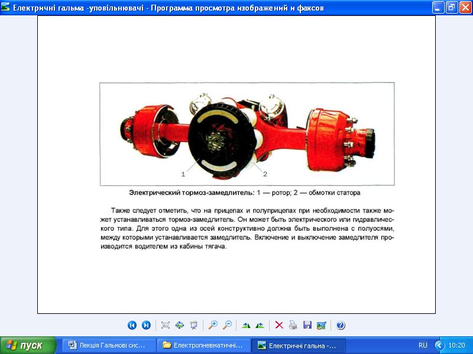The height and width of the screenshot is (354, 473).
Task: Show image at actual size
Action: pos(180,325)
